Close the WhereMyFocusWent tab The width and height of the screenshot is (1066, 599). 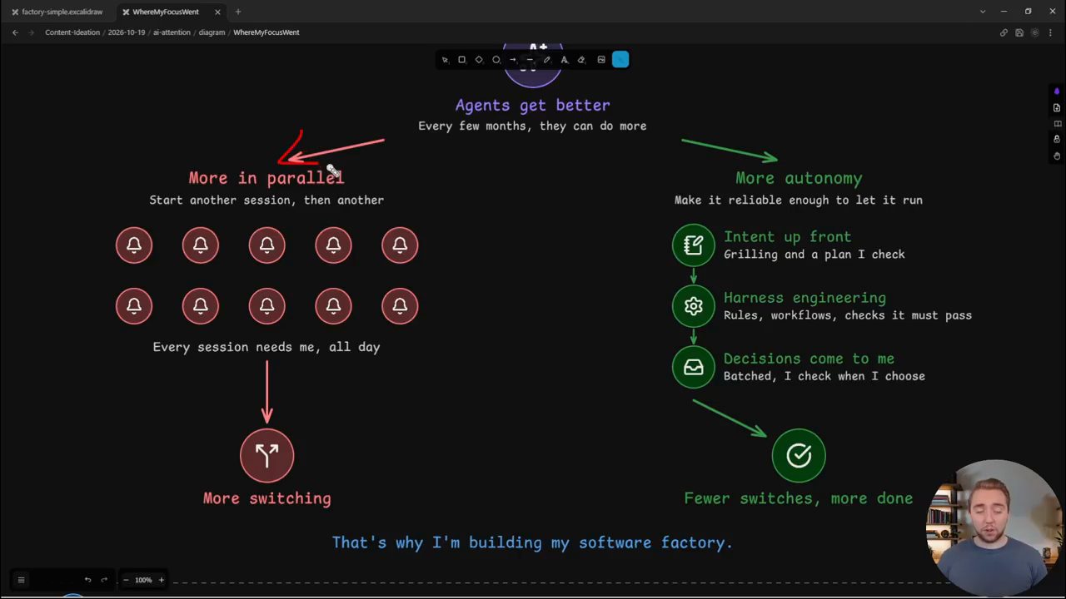click(218, 12)
